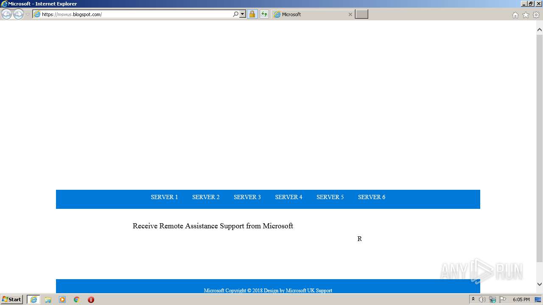Open the Windows Start menu
Image resolution: width=543 pixels, height=305 pixels.
pos(11,299)
